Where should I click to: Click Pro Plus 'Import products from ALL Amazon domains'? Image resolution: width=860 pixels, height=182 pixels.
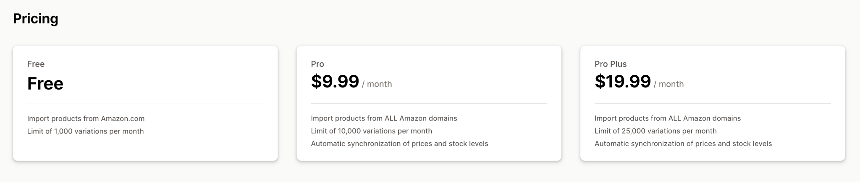point(668,118)
